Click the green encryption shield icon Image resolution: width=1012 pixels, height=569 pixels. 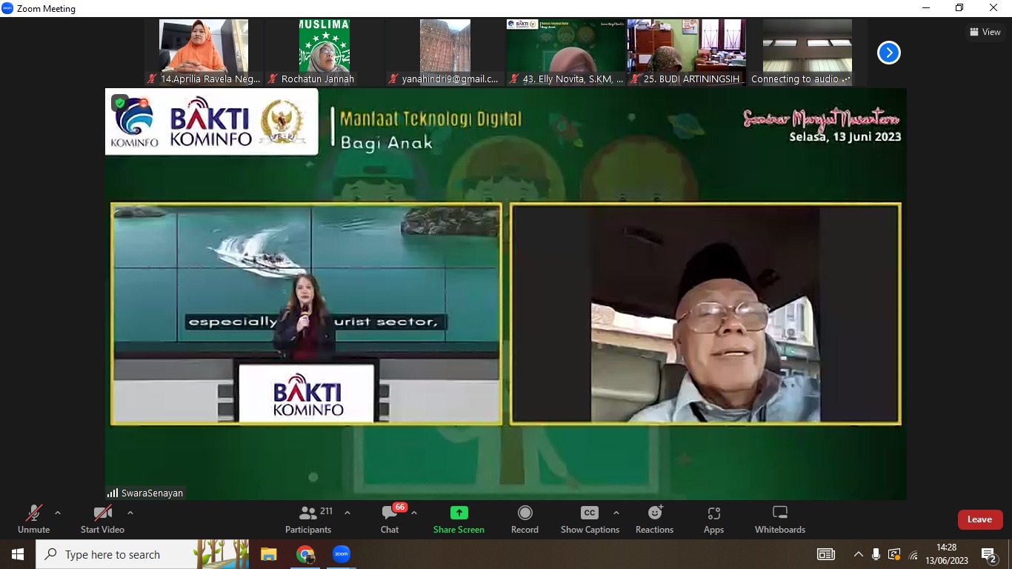tap(120, 103)
